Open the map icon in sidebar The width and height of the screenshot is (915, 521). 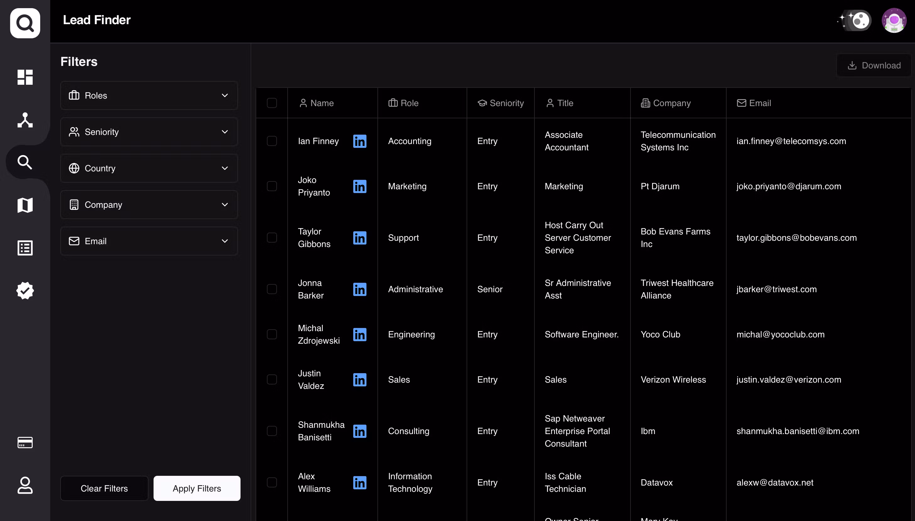pyautogui.click(x=25, y=205)
